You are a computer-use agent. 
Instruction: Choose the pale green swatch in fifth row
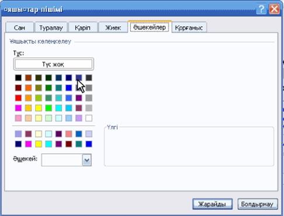(x=49, y=118)
